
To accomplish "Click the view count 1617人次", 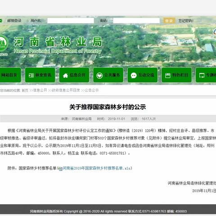I will pyautogui.click(x=148, y=119).
